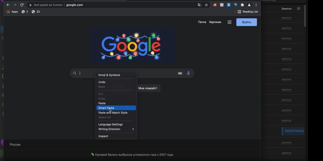The height and width of the screenshot is (161, 323).
Task: Click the settings gear in the right panel
Action: tap(298, 8)
